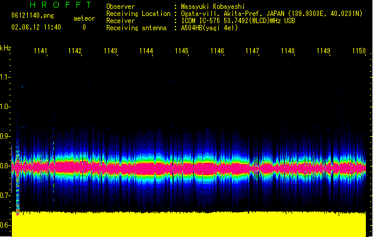This screenshot has height=237, width=373.
Task: Click the 1150 time marker
Action: click(359, 51)
